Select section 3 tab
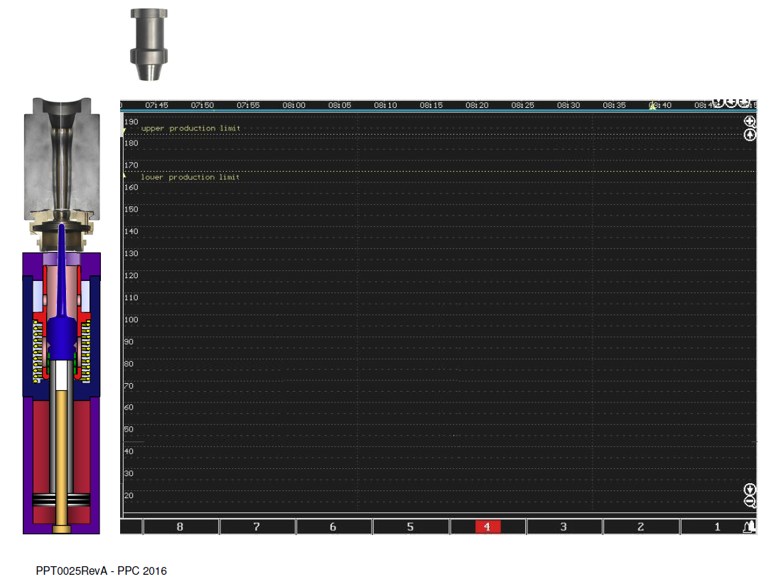The width and height of the screenshot is (764, 584). 564,527
